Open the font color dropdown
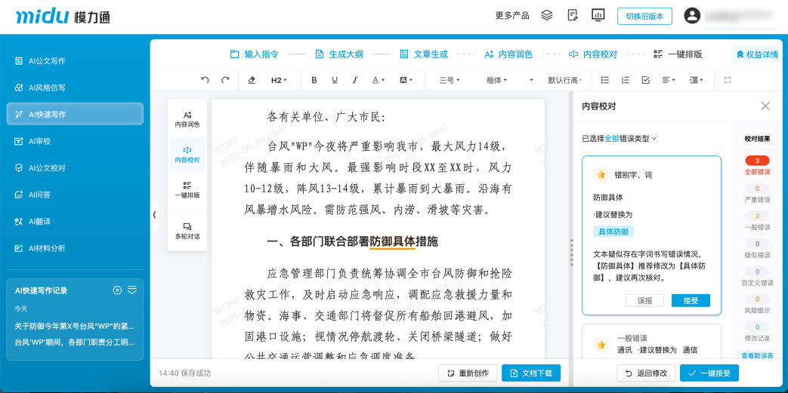This screenshot has height=393, width=788. tap(378, 80)
